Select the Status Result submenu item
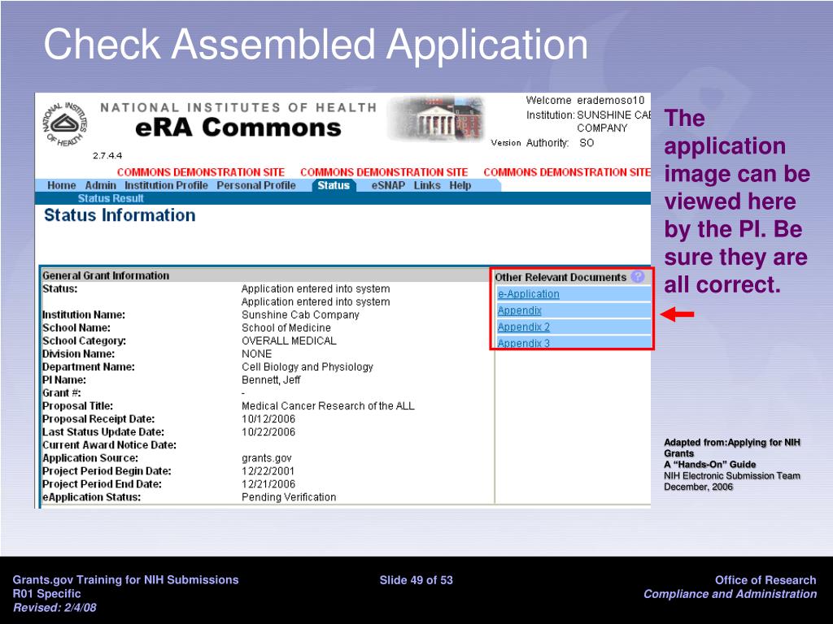 [x=111, y=198]
